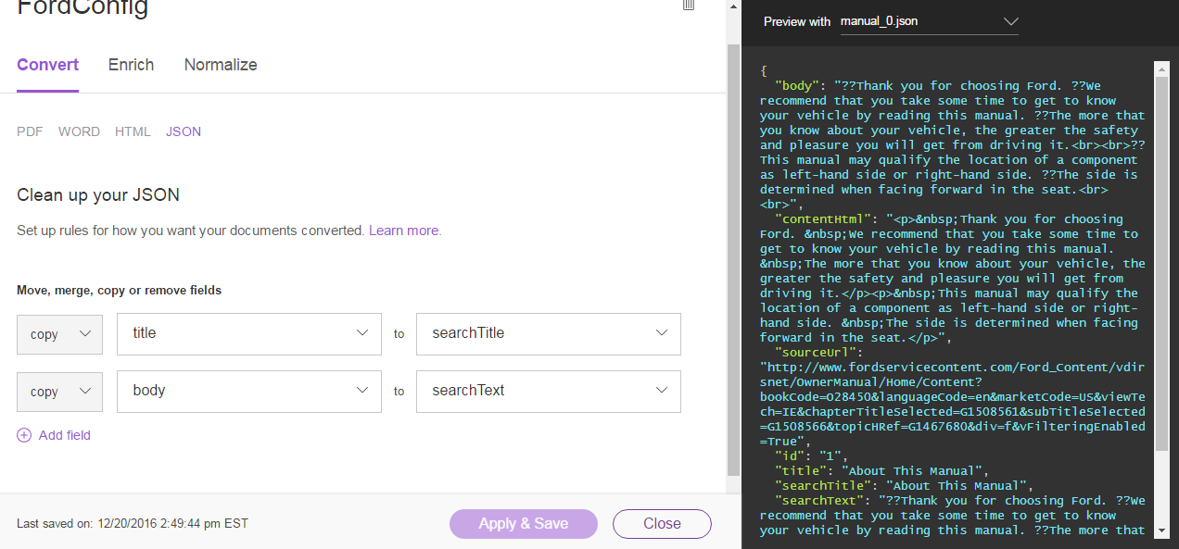The image size is (1179, 549).
Task: Click the Last saved on timestamp text
Action: [x=133, y=524]
